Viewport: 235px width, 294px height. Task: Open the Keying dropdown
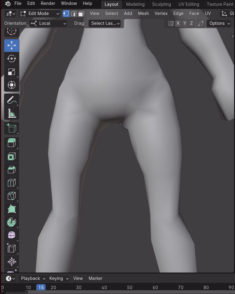tap(59, 278)
